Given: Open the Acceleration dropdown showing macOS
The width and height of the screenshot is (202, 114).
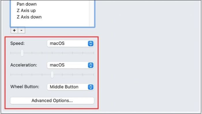Looking at the screenshot, I should tap(70, 65).
